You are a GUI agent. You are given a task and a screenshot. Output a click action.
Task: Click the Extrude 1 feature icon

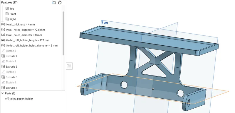pyautogui.click(x=3, y=56)
